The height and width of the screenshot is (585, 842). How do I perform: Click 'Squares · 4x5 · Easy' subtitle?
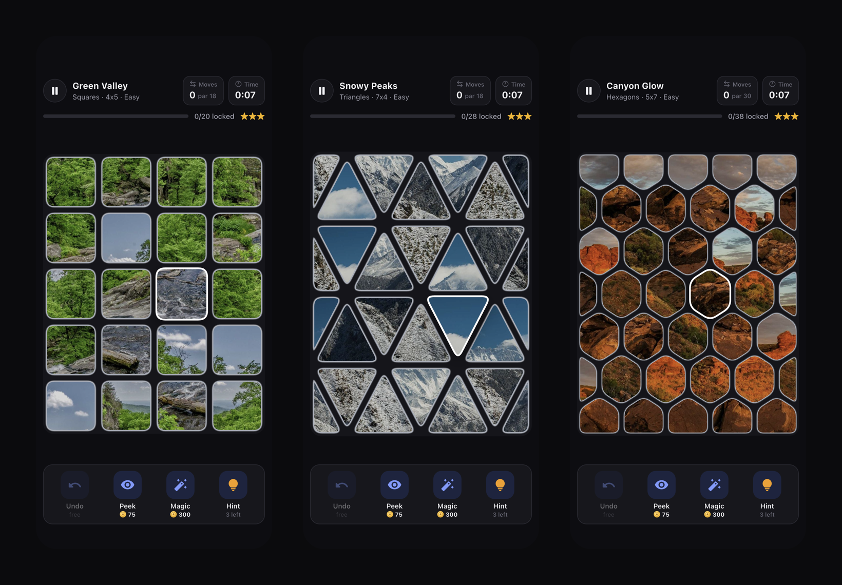106,97
